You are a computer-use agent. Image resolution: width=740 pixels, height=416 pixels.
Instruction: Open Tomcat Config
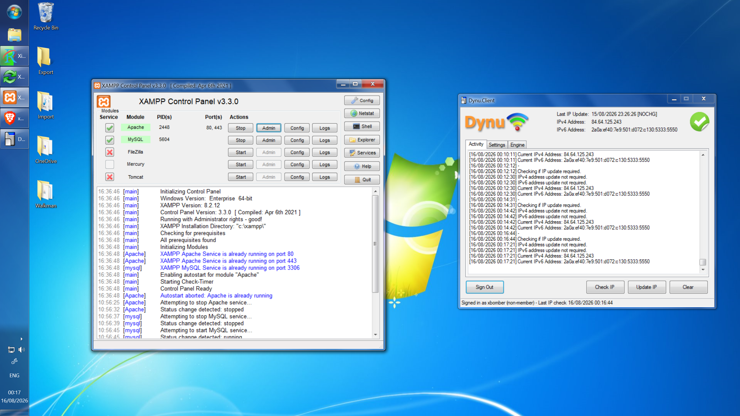(297, 177)
